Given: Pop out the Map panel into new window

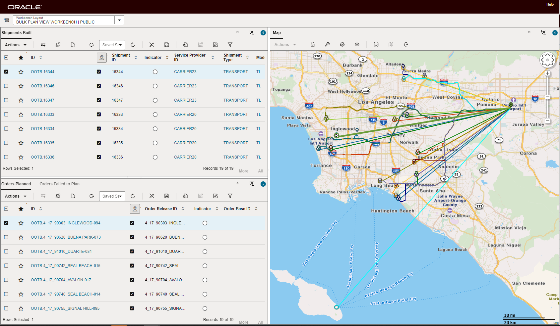Looking at the screenshot, I should pyautogui.click(x=543, y=32).
